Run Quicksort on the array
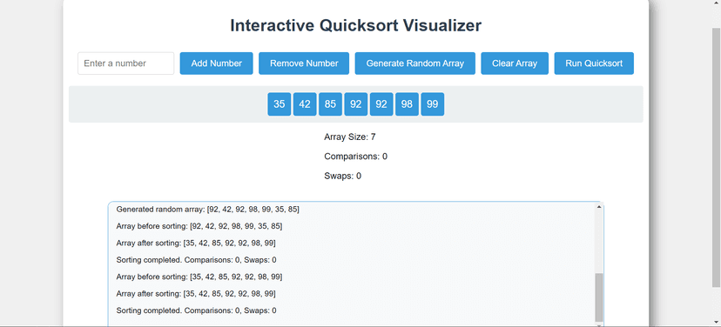The image size is (721, 327). click(594, 63)
